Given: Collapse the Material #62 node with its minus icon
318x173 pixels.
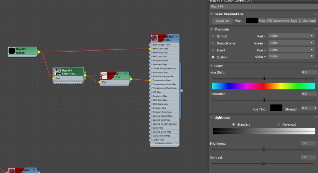Looking at the screenshot, I should [x=177, y=36].
